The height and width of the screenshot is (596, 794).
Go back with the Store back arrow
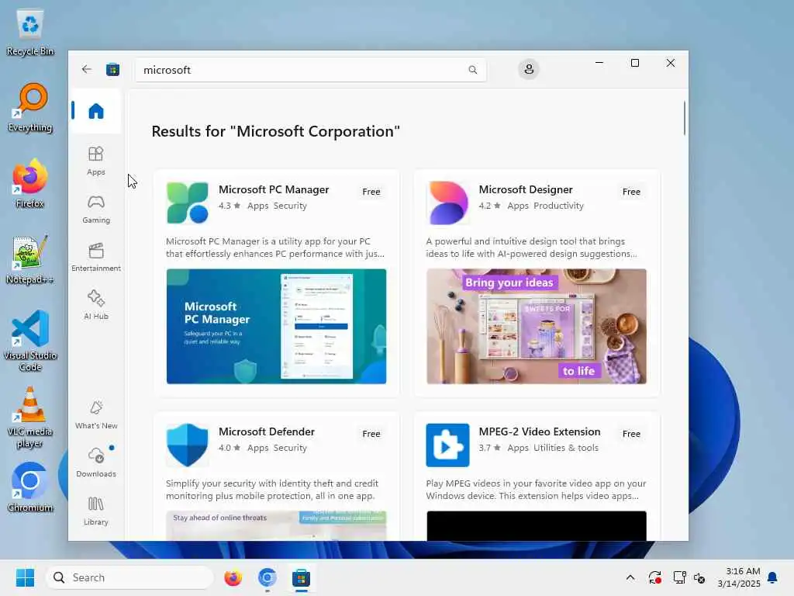coord(87,69)
